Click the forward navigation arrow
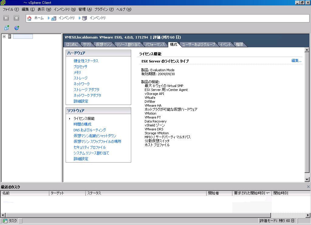Image resolution: width=311 pixels, height=225 pixels. (x=16, y=18)
